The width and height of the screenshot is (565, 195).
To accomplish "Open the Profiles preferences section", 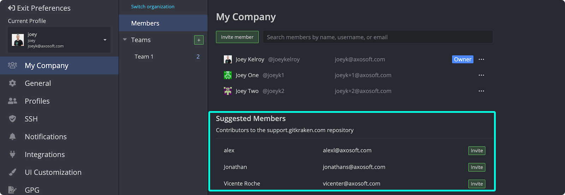I will pyautogui.click(x=37, y=101).
